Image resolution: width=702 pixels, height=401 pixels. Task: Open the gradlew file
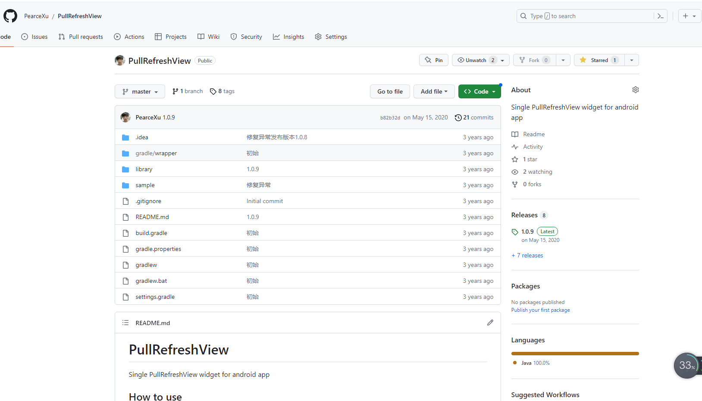146,265
